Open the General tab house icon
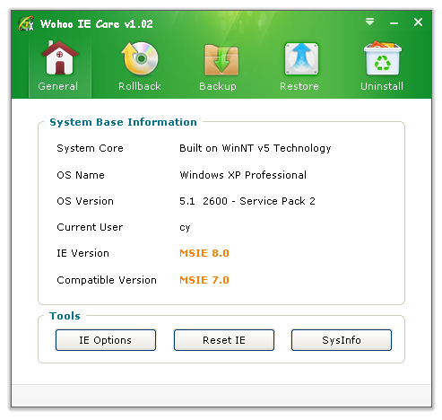The image size is (442, 420). click(60, 57)
